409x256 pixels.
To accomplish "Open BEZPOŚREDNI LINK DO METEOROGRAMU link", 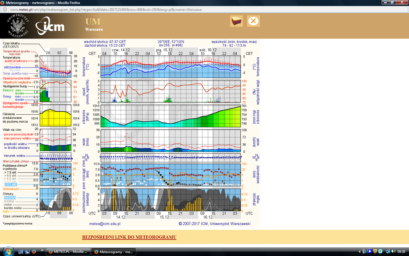I will tap(129, 237).
